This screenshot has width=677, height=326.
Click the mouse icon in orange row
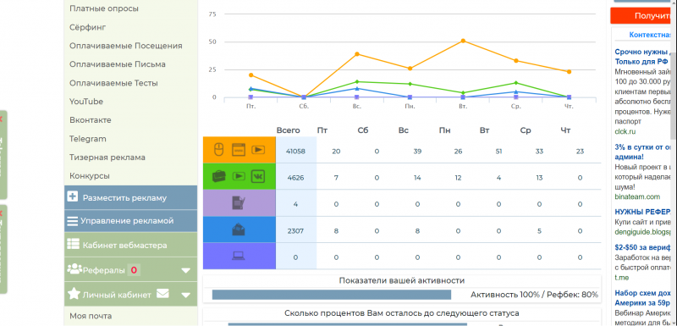(x=219, y=150)
